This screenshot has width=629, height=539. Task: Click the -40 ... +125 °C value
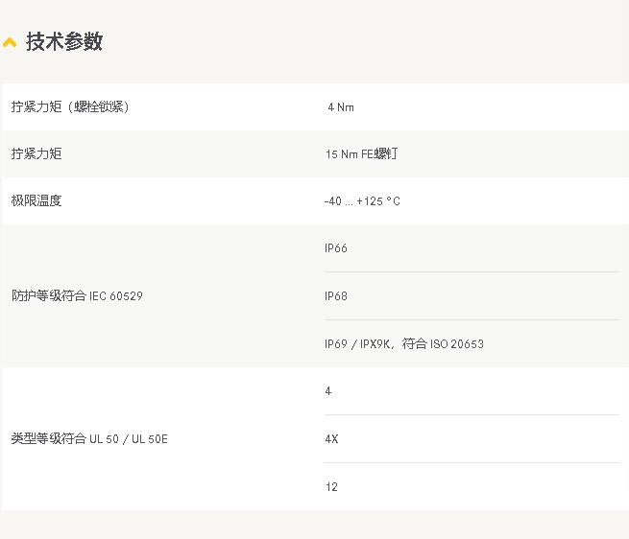pos(362,201)
